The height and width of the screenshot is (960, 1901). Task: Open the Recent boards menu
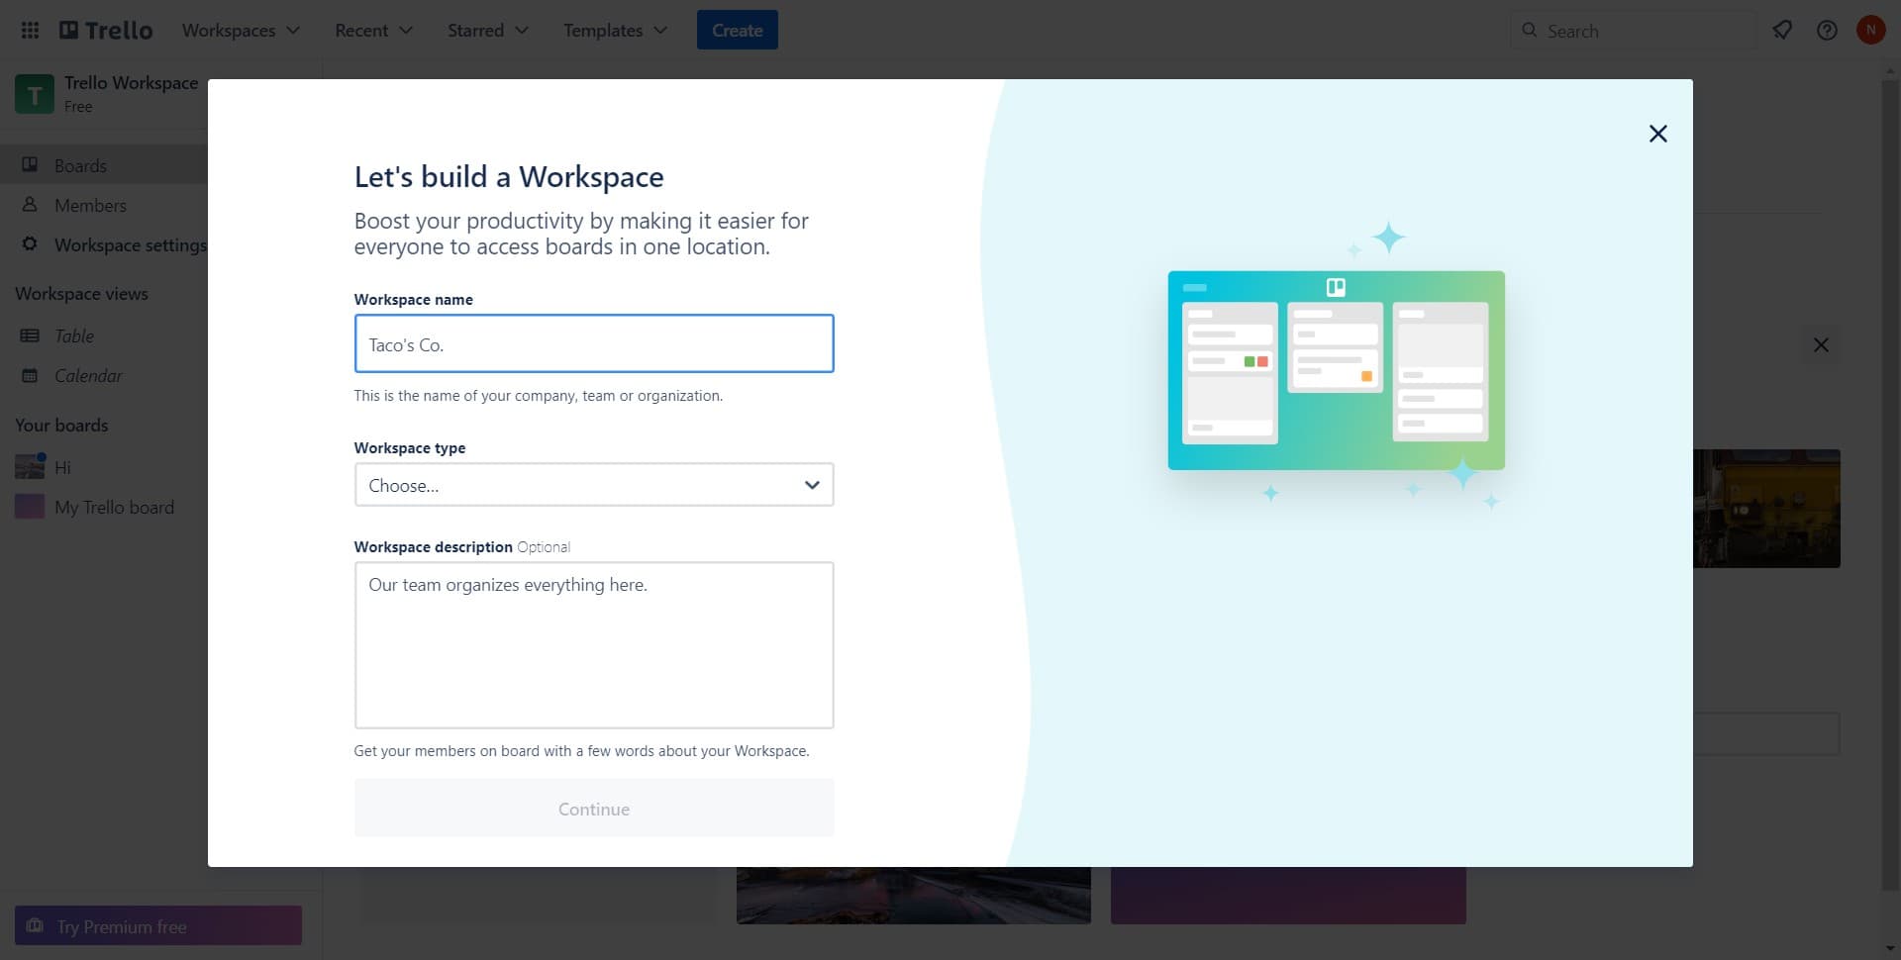[372, 30]
